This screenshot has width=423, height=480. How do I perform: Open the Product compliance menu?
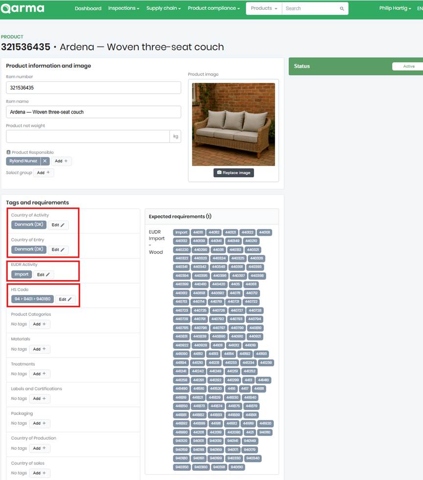(x=212, y=8)
